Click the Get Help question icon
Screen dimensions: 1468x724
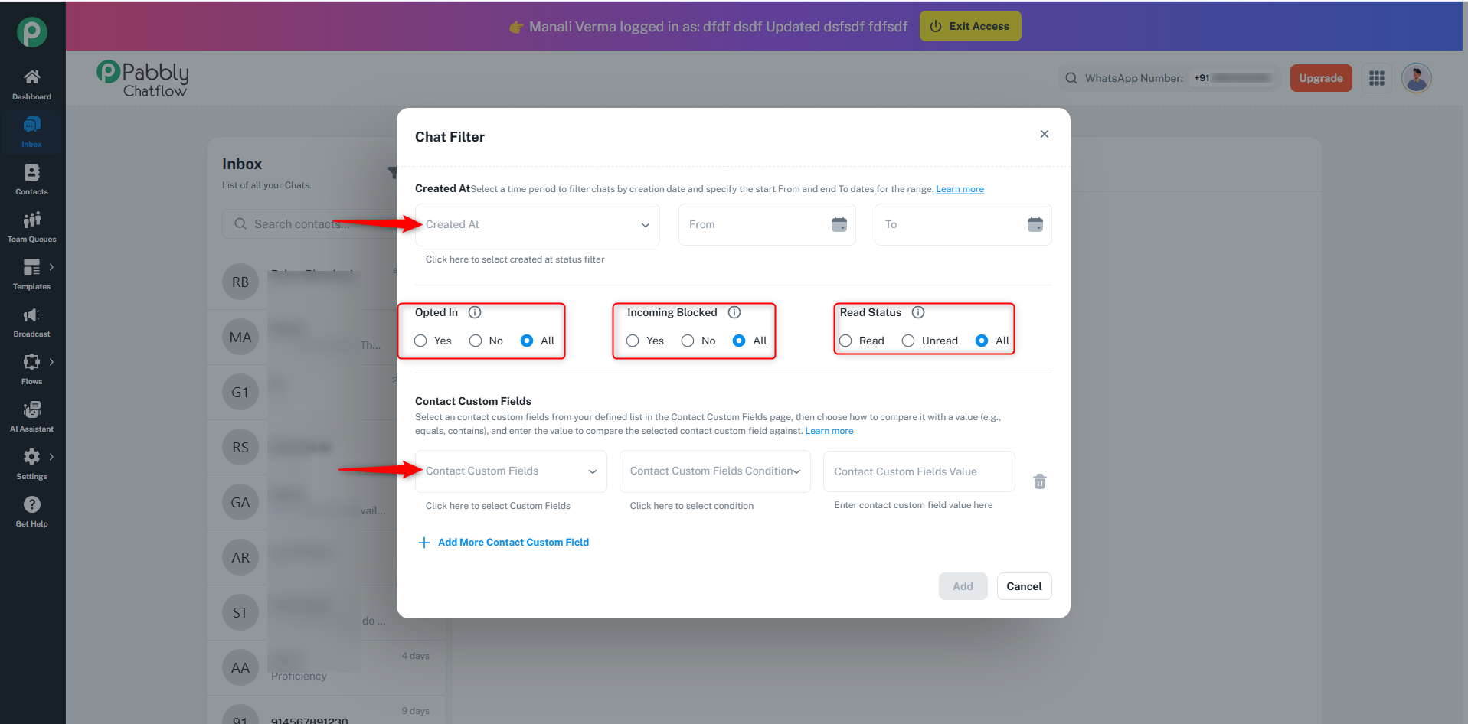point(31,504)
